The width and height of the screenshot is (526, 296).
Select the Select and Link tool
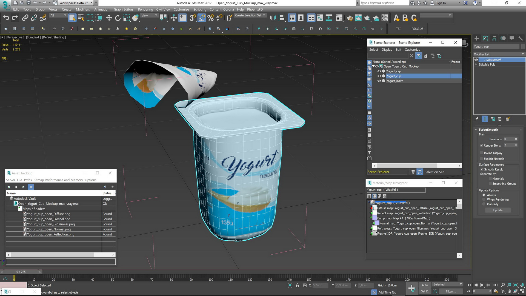point(25,18)
